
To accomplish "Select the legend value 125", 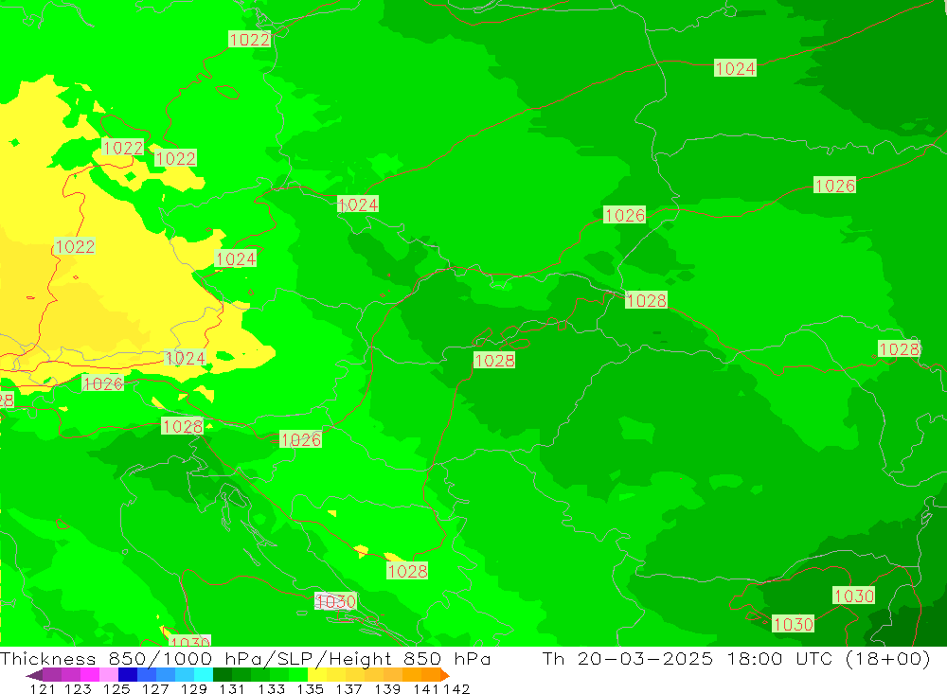I will pyautogui.click(x=116, y=688).
